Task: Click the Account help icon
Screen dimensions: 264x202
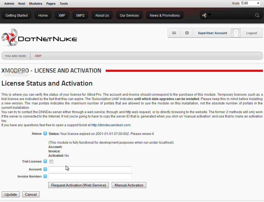Action: click(x=45, y=169)
